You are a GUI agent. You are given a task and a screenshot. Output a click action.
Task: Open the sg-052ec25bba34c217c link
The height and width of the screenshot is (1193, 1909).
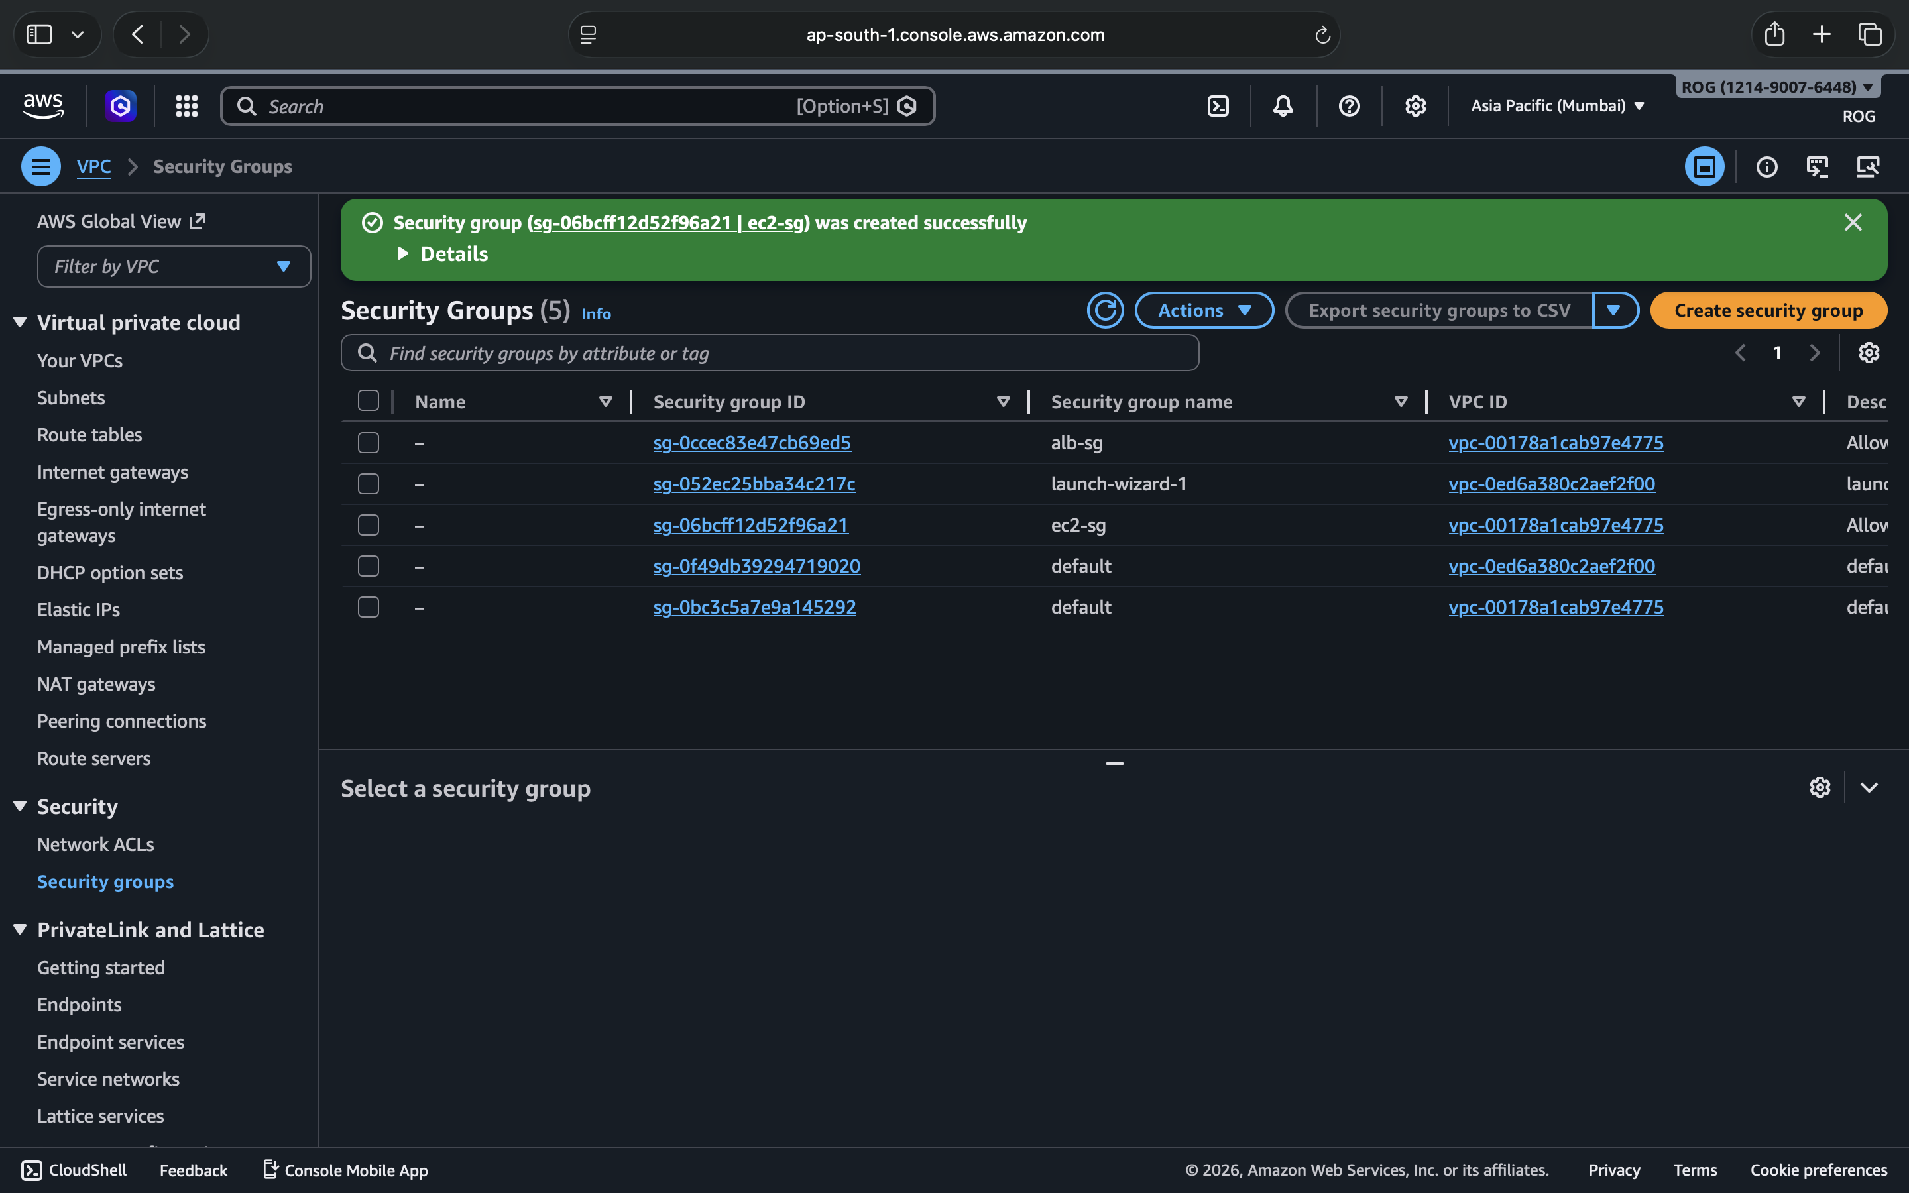[x=754, y=484]
